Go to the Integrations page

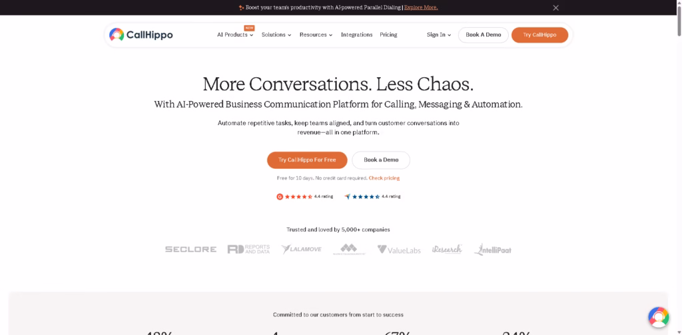coord(356,35)
